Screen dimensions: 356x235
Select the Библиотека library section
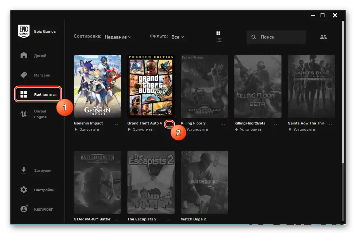(x=38, y=94)
